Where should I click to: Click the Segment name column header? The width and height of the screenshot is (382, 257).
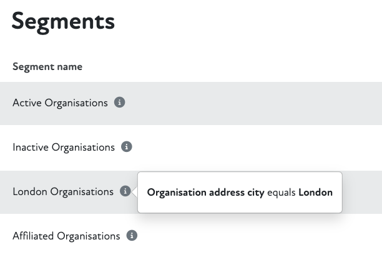(x=47, y=66)
